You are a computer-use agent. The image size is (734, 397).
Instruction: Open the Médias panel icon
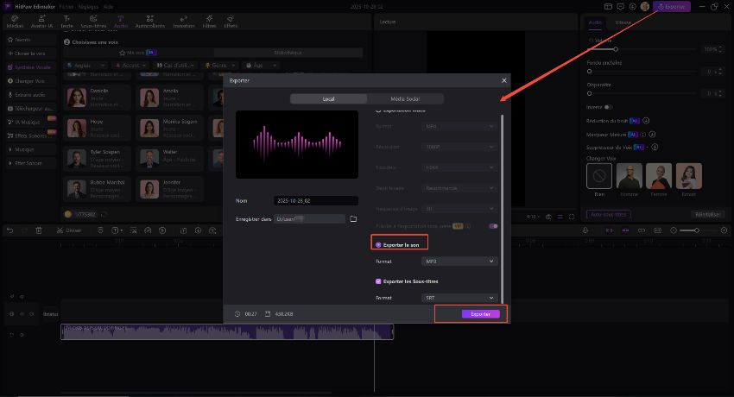[15, 20]
